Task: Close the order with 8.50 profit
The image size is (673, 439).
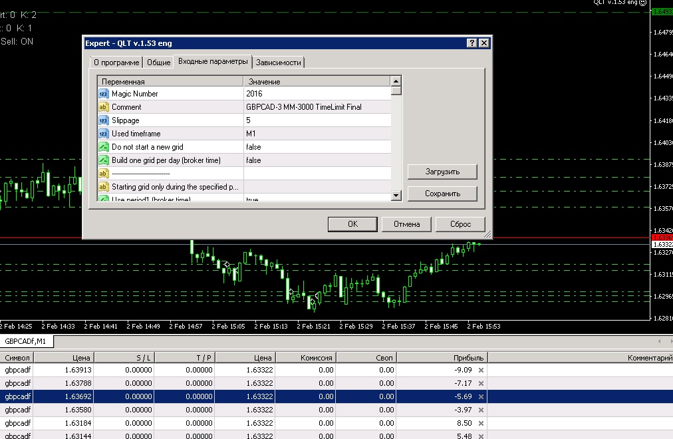Action: (x=481, y=423)
